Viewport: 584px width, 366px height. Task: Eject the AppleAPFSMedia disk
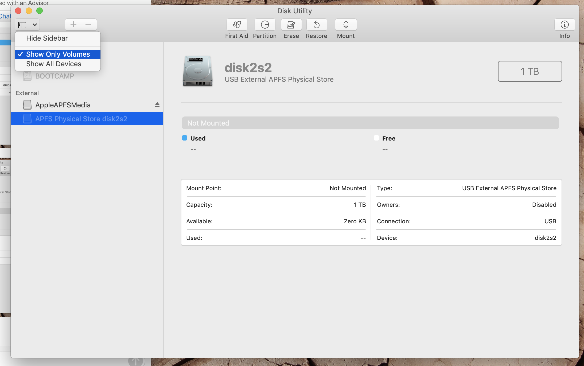[x=157, y=105]
